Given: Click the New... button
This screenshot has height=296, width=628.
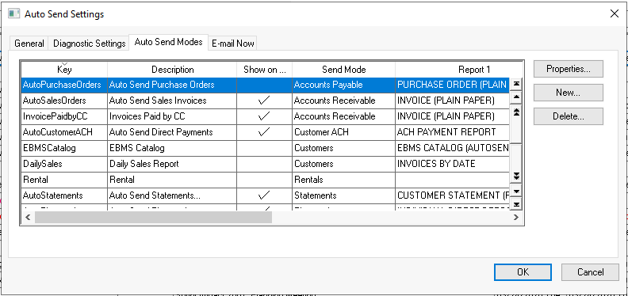Looking at the screenshot, I should pos(569,93).
